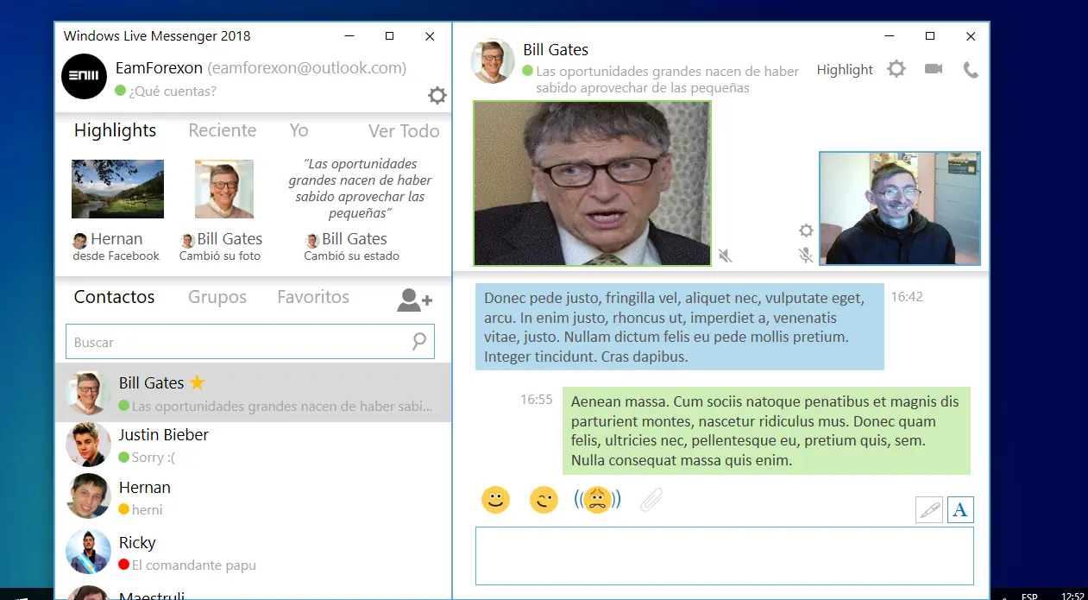Click EamForexon profile avatar
Image resolution: width=1088 pixels, height=600 pixels.
(x=84, y=76)
